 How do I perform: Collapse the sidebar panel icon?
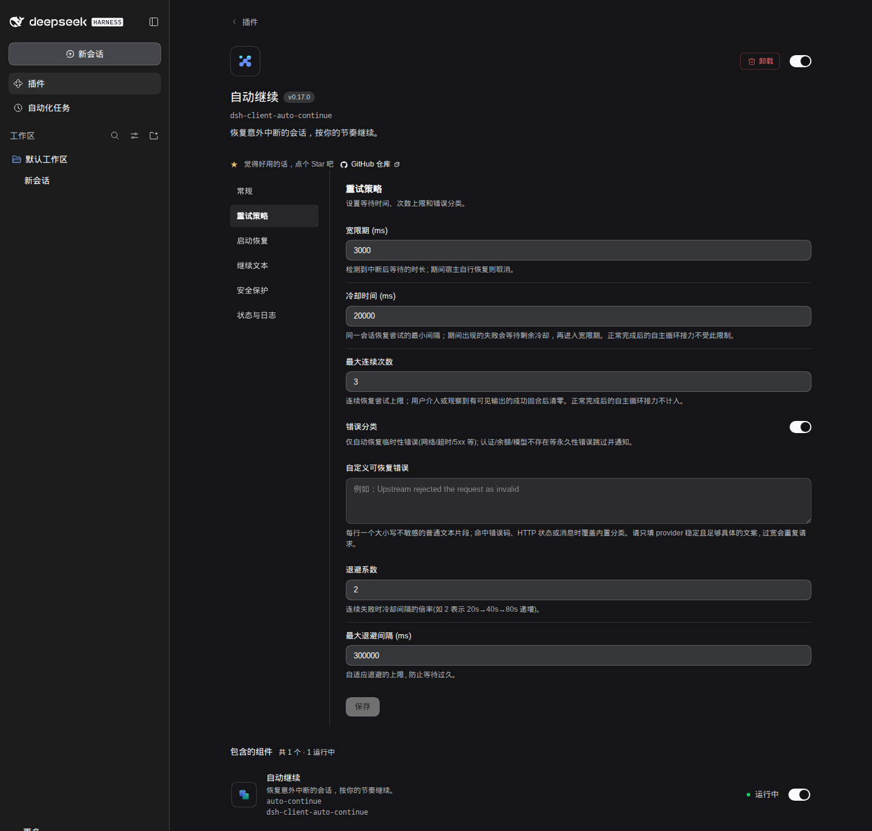pos(154,22)
